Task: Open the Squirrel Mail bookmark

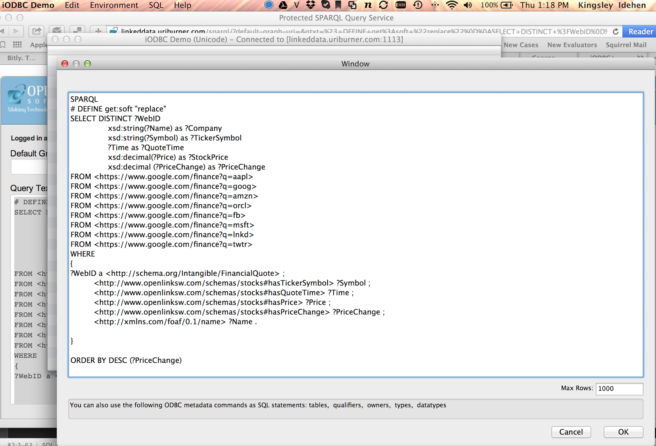Action: coord(626,45)
